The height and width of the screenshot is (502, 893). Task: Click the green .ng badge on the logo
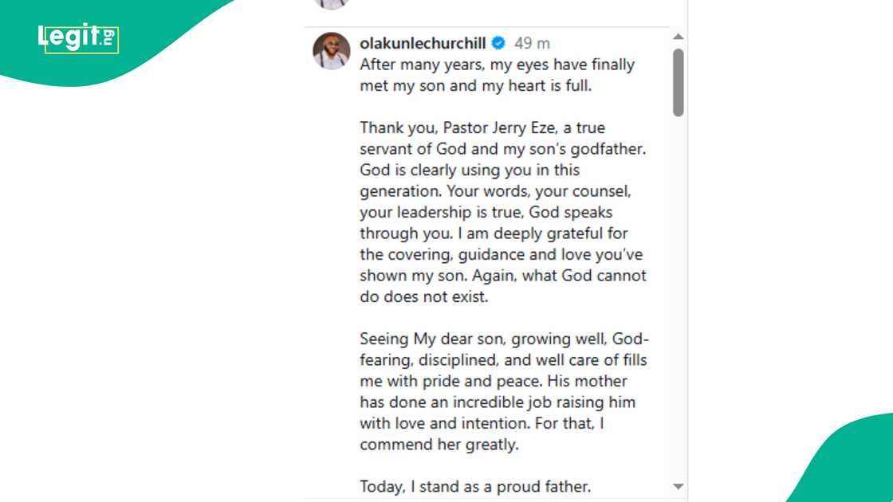[108, 37]
